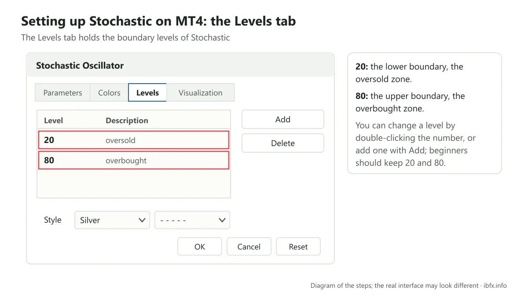Cancel the Stochastic Oscillator dialog
Viewport: 528px width, 297px height.
[249, 246]
